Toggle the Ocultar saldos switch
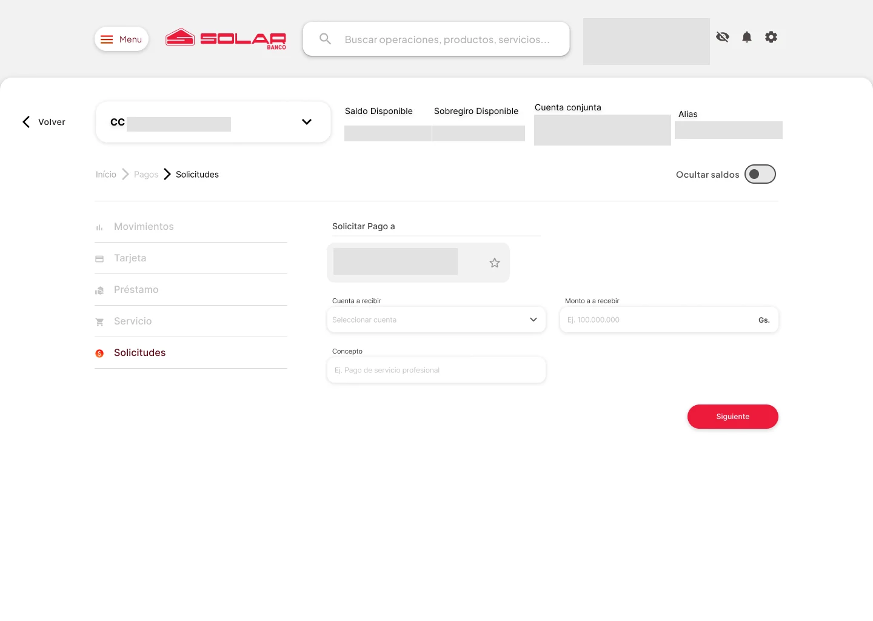The image size is (873, 621). (760, 174)
